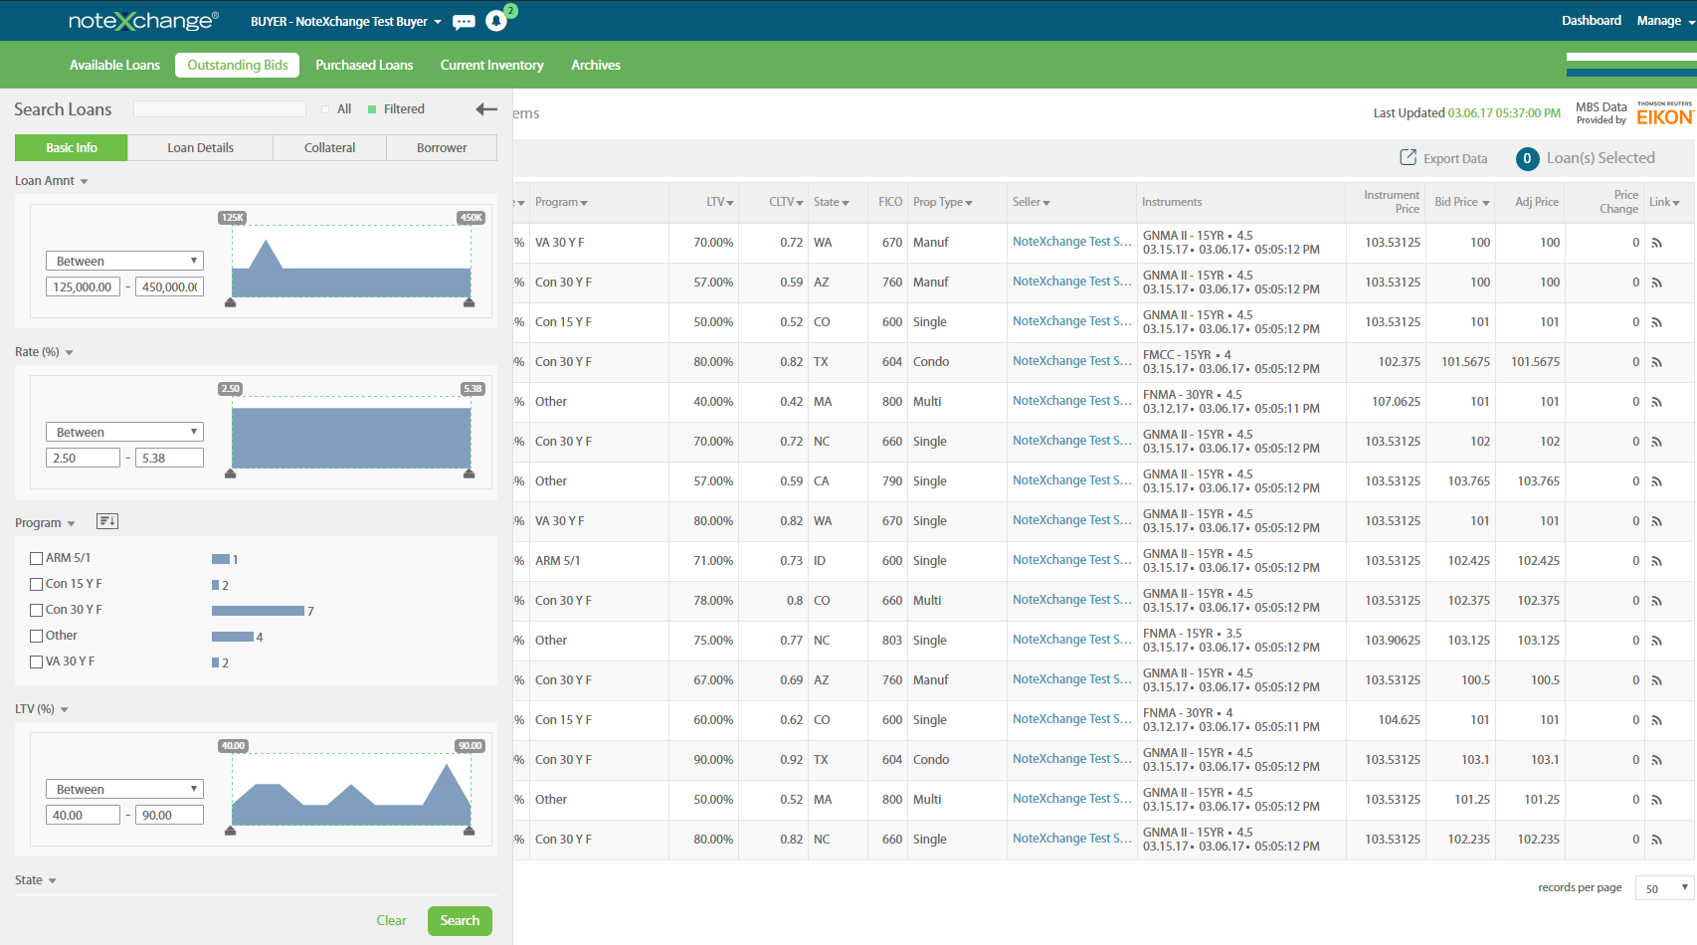The height and width of the screenshot is (945, 1697).
Task: Open the records per page dropdown
Action: 1663,887
